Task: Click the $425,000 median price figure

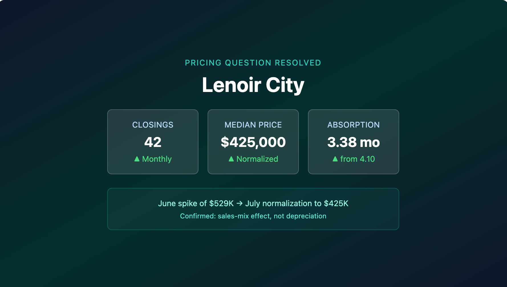Action: pyautogui.click(x=253, y=142)
